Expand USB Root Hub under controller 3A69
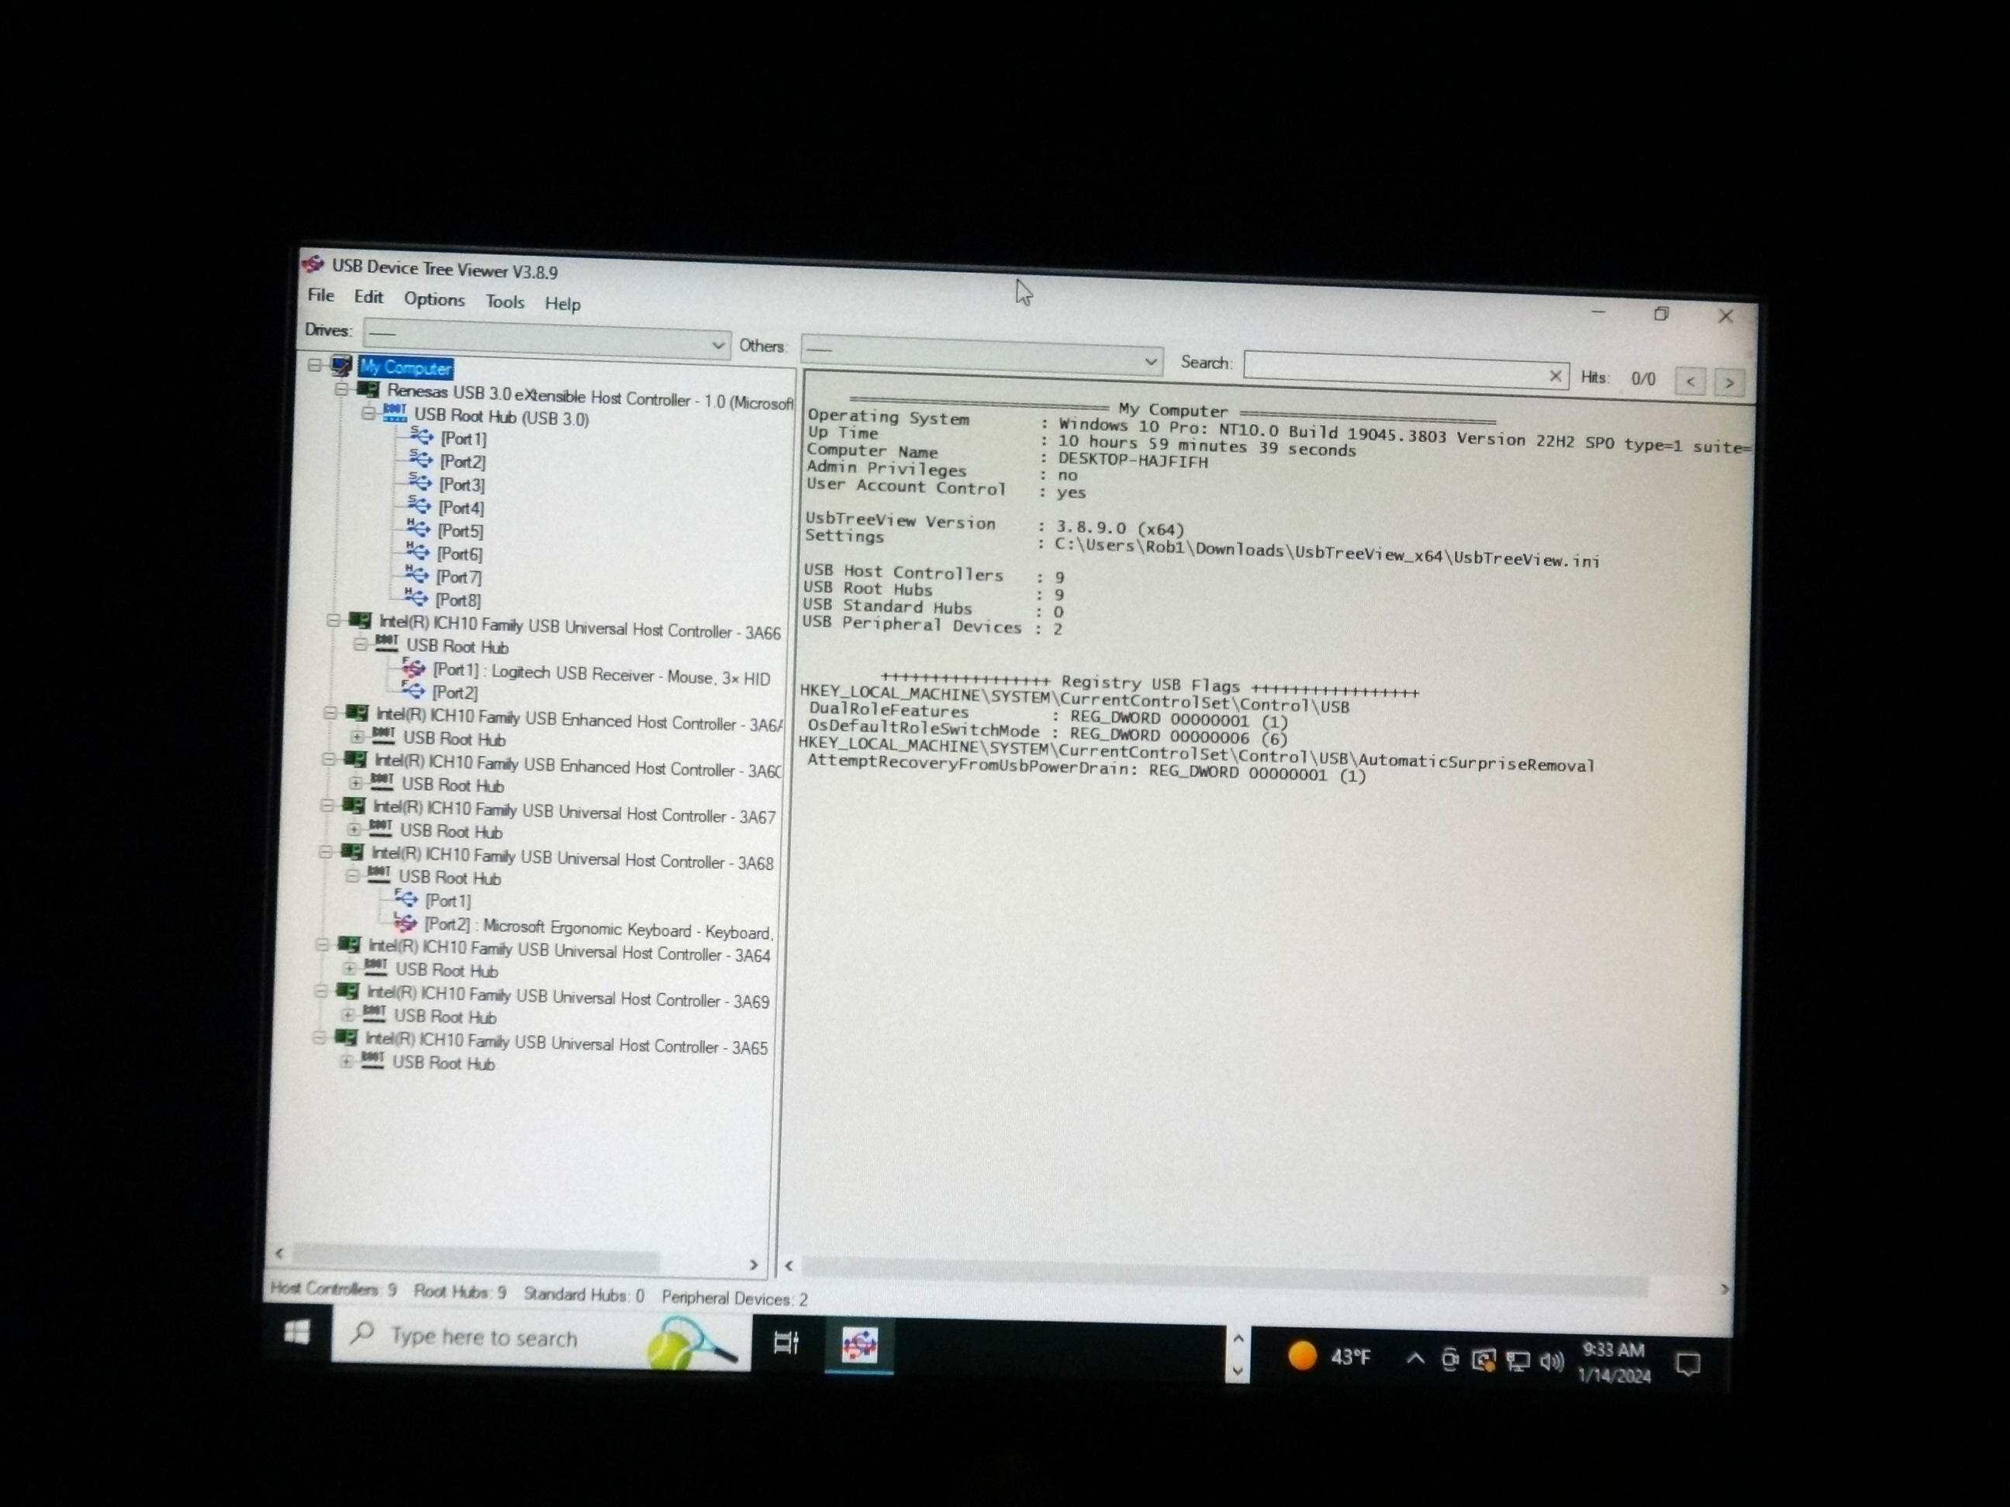 click(x=348, y=1015)
